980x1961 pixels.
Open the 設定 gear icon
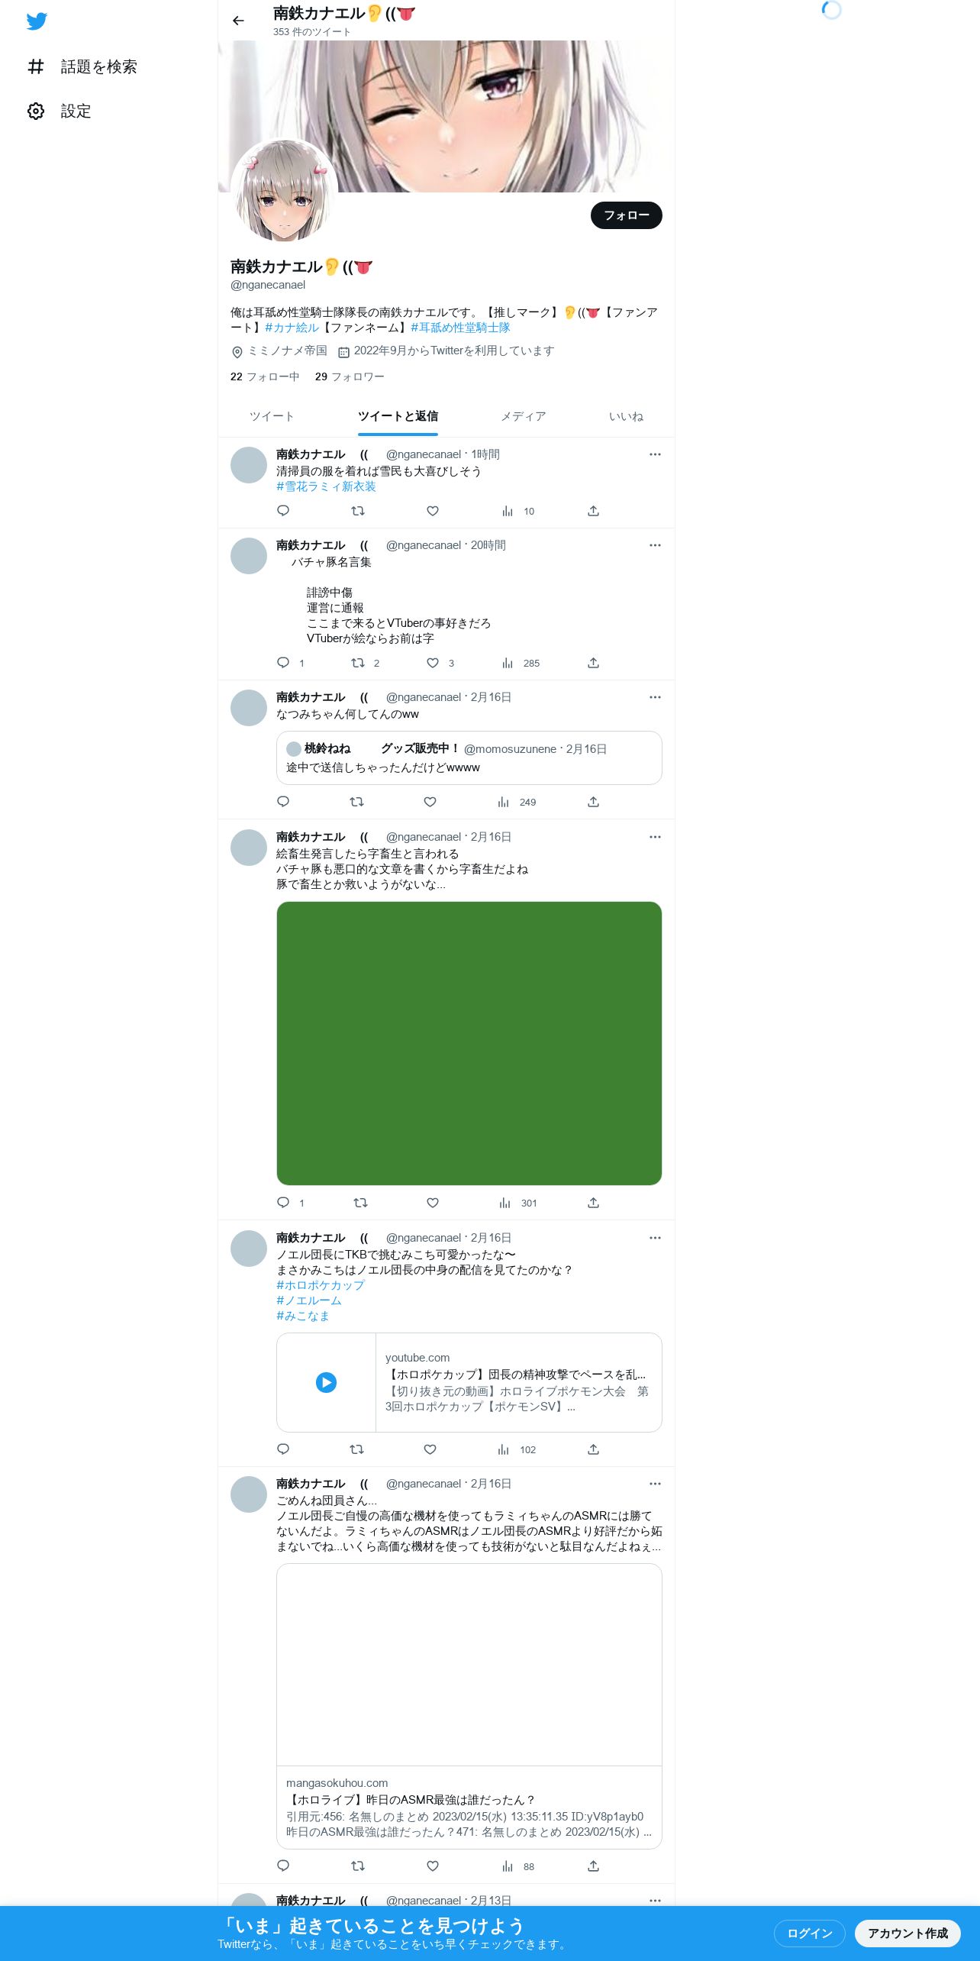[x=36, y=111]
